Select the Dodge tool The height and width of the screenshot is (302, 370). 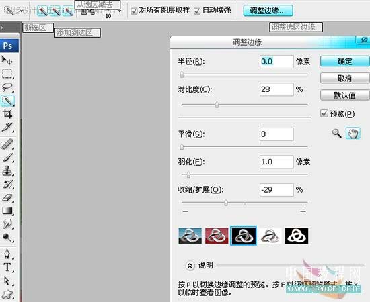pyautogui.click(x=7, y=238)
